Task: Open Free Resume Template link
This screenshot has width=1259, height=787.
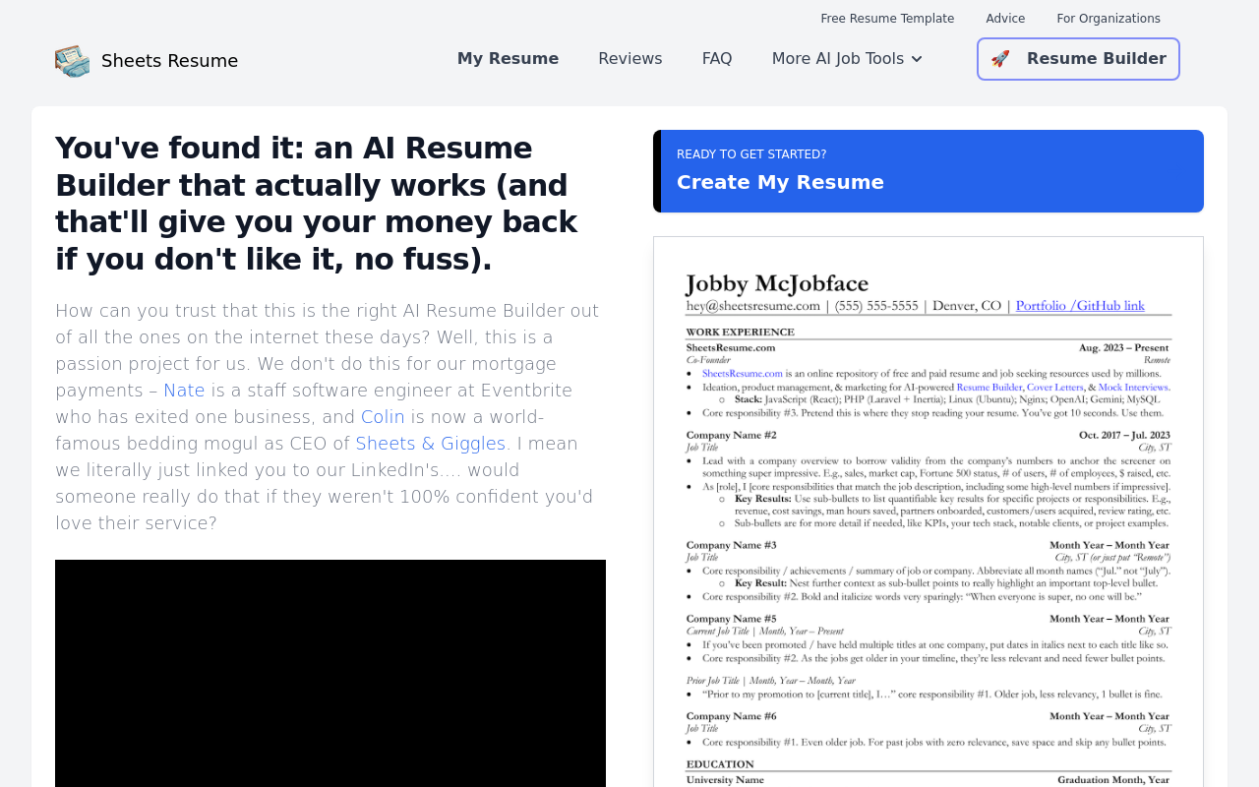Action: click(887, 19)
